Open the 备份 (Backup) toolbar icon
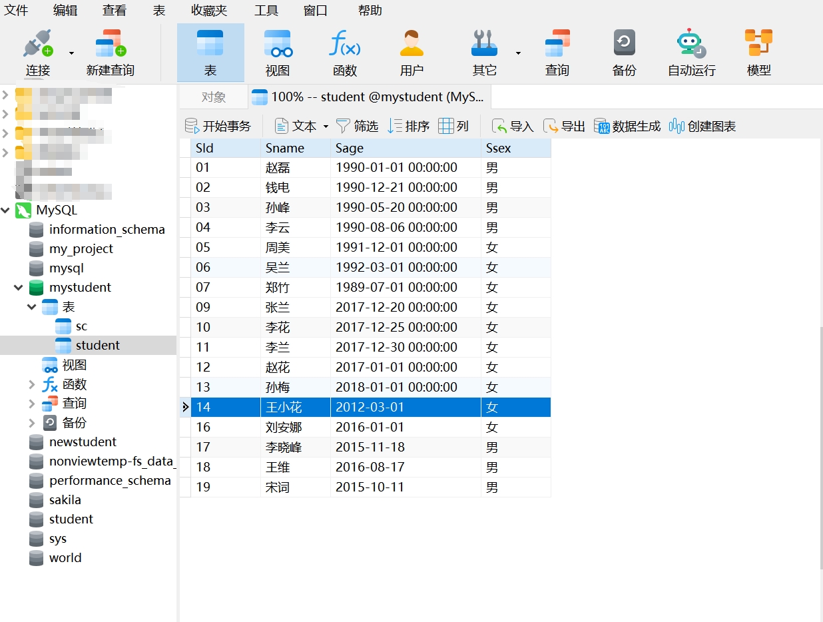This screenshot has width=823, height=622. click(624, 45)
